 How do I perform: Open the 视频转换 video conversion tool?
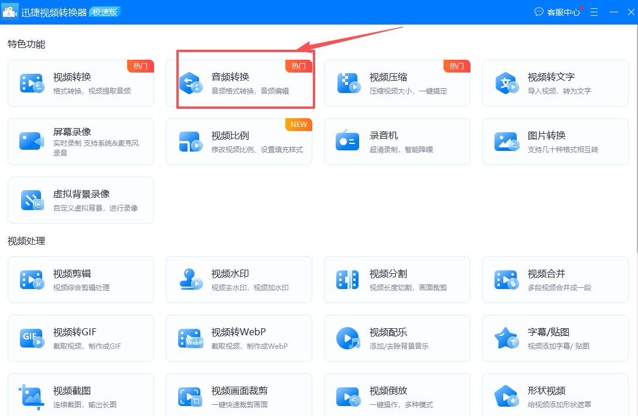pyautogui.click(x=81, y=82)
